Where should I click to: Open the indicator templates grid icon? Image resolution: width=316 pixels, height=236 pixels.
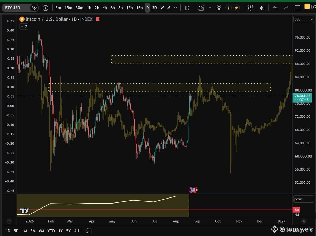[219, 8]
